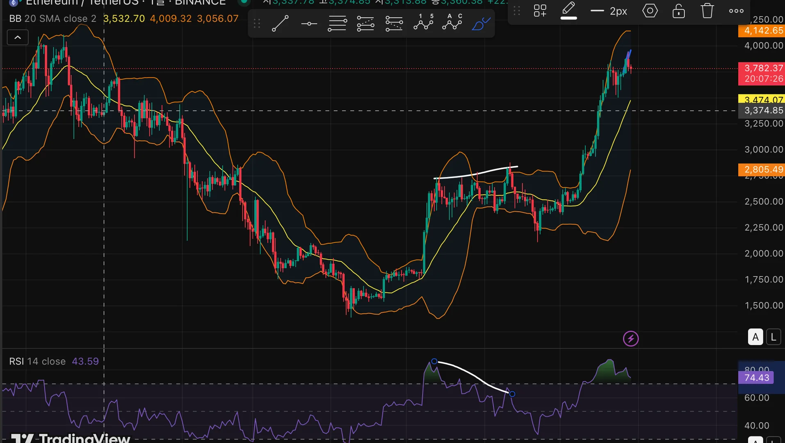Viewport: 785px width, 443px height.
Task: Open the BB 20 SMA indicator legend
Action: 52,19
